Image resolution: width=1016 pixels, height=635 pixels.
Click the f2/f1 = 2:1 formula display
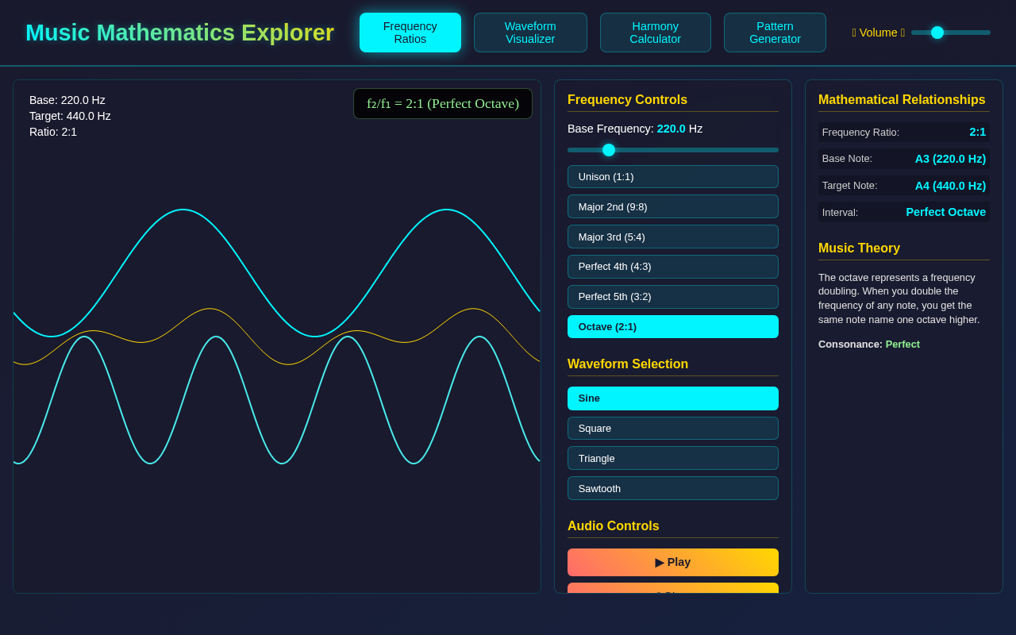(x=442, y=103)
